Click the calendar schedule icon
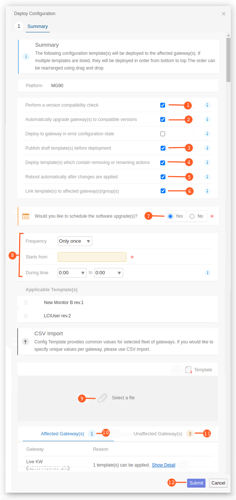The width and height of the screenshot is (236, 500). click(x=26, y=216)
